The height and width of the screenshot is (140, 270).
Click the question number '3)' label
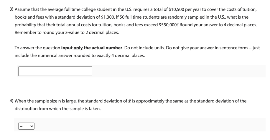pyautogui.click(x=11, y=9)
